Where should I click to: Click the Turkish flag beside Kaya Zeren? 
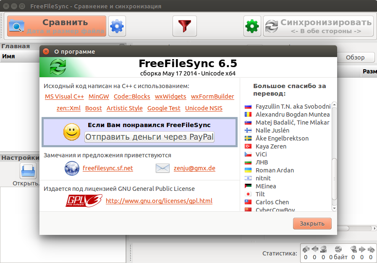(x=248, y=146)
